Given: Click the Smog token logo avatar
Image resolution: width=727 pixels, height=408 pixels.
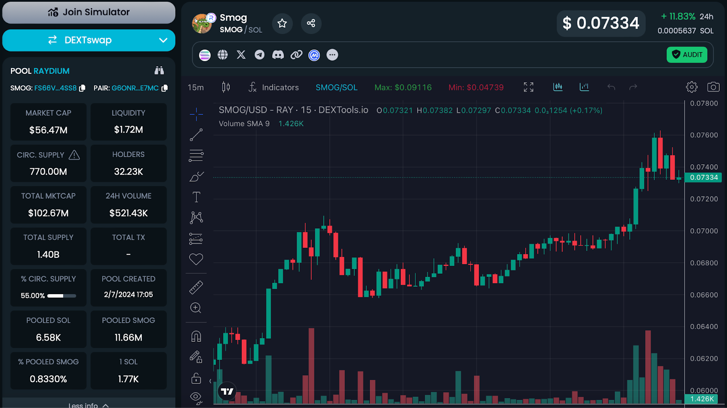Looking at the screenshot, I should [x=202, y=24].
